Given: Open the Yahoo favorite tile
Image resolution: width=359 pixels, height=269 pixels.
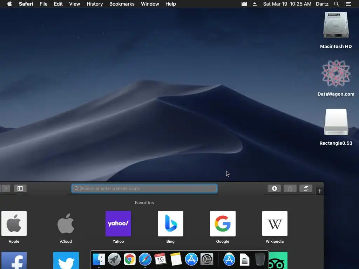Looking at the screenshot, I should click(118, 223).
